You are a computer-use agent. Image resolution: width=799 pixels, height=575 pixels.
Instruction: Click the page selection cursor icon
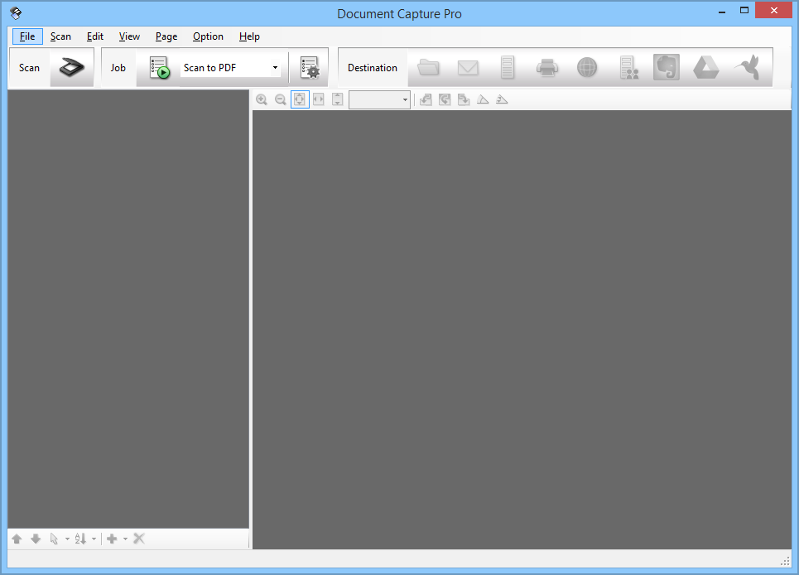54,539
